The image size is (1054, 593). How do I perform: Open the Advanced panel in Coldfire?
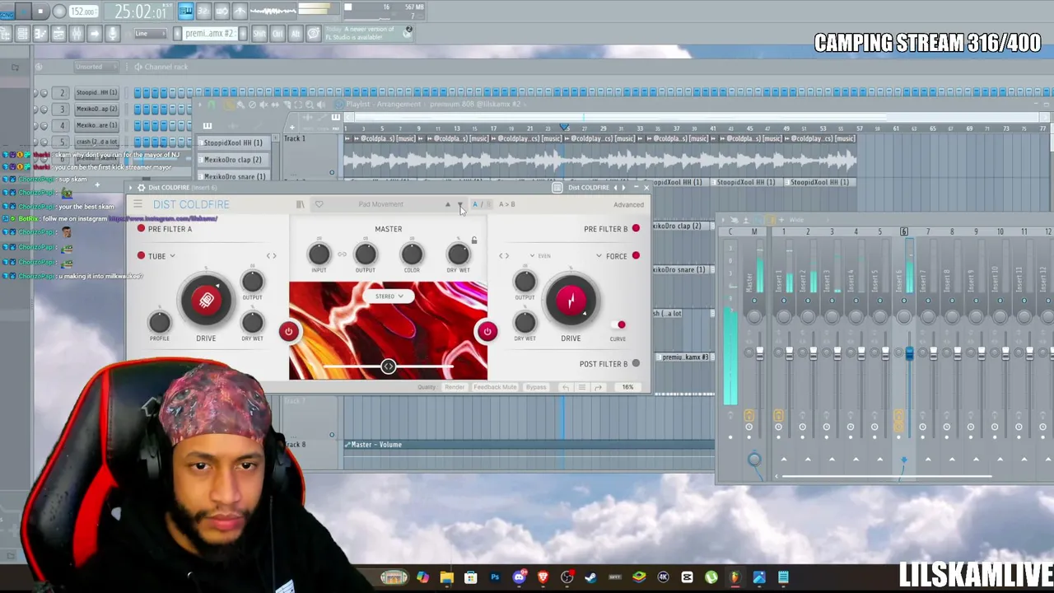click(628, 205)
